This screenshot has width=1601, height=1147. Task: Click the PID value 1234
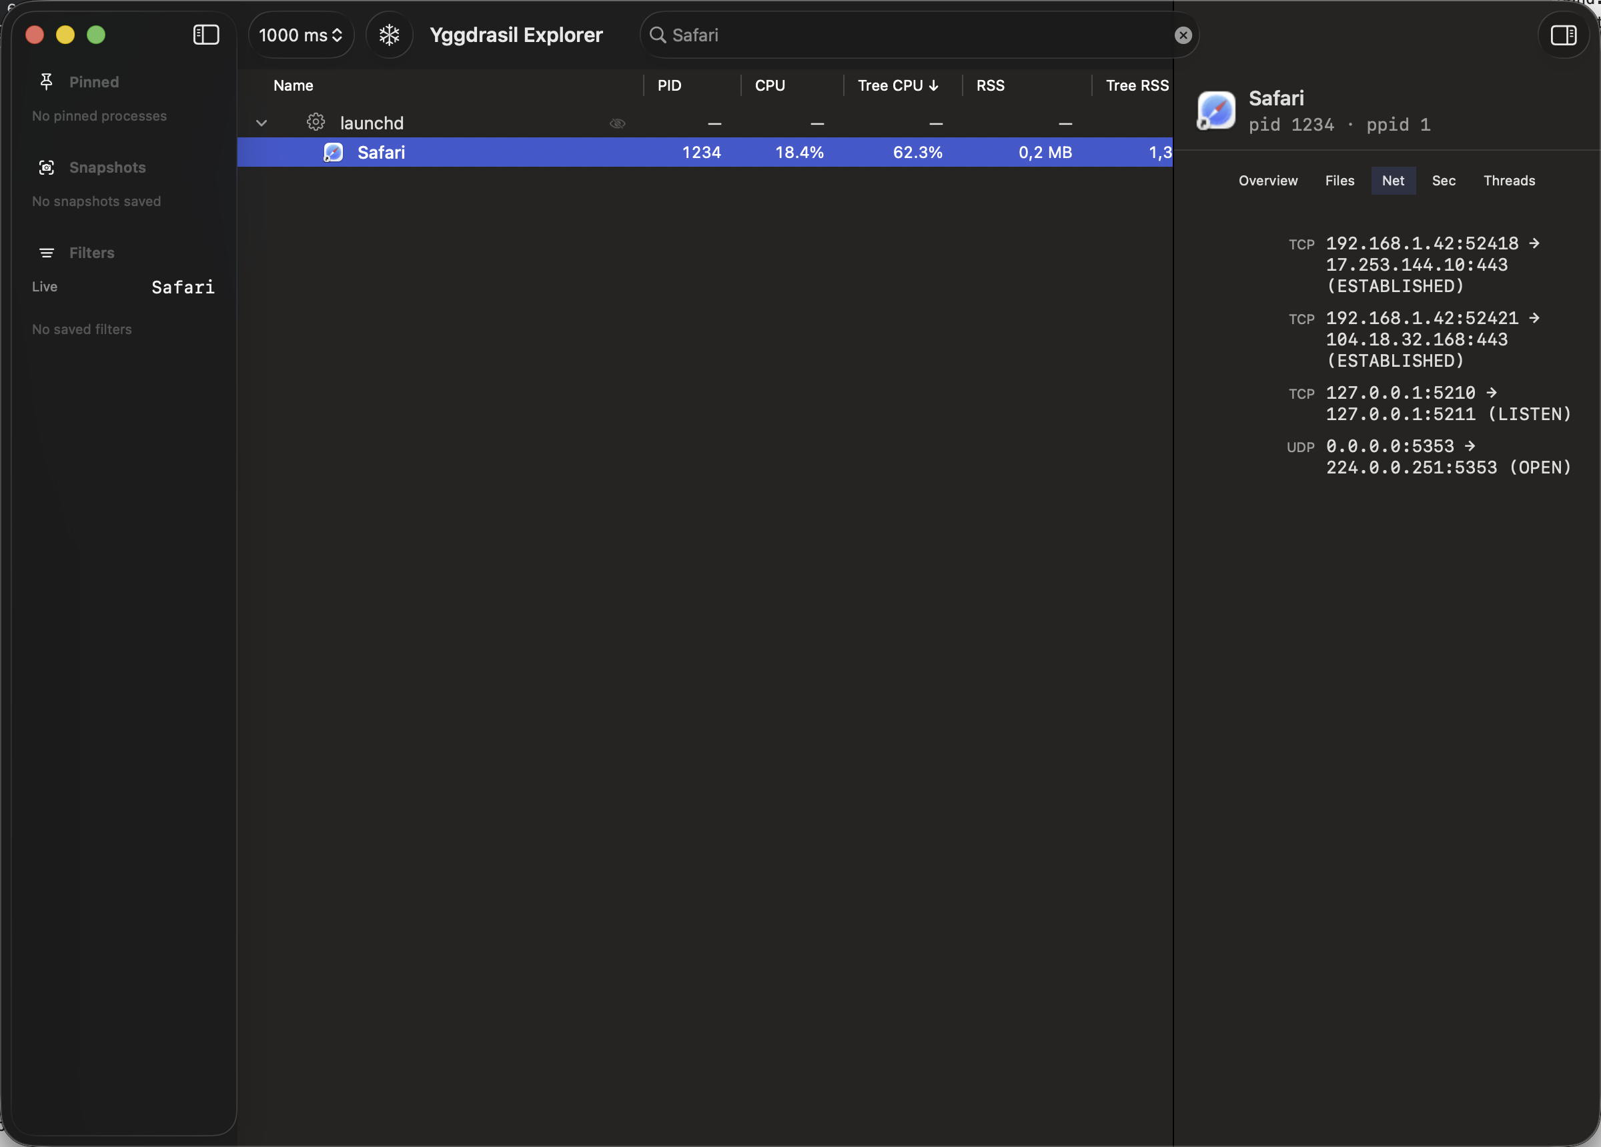[x=701, y=153]
